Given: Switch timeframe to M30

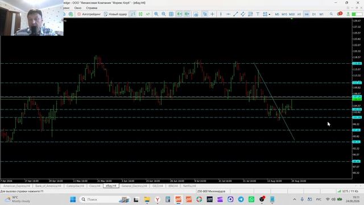Looking at the screenshot, I should [x=292, y=14].
